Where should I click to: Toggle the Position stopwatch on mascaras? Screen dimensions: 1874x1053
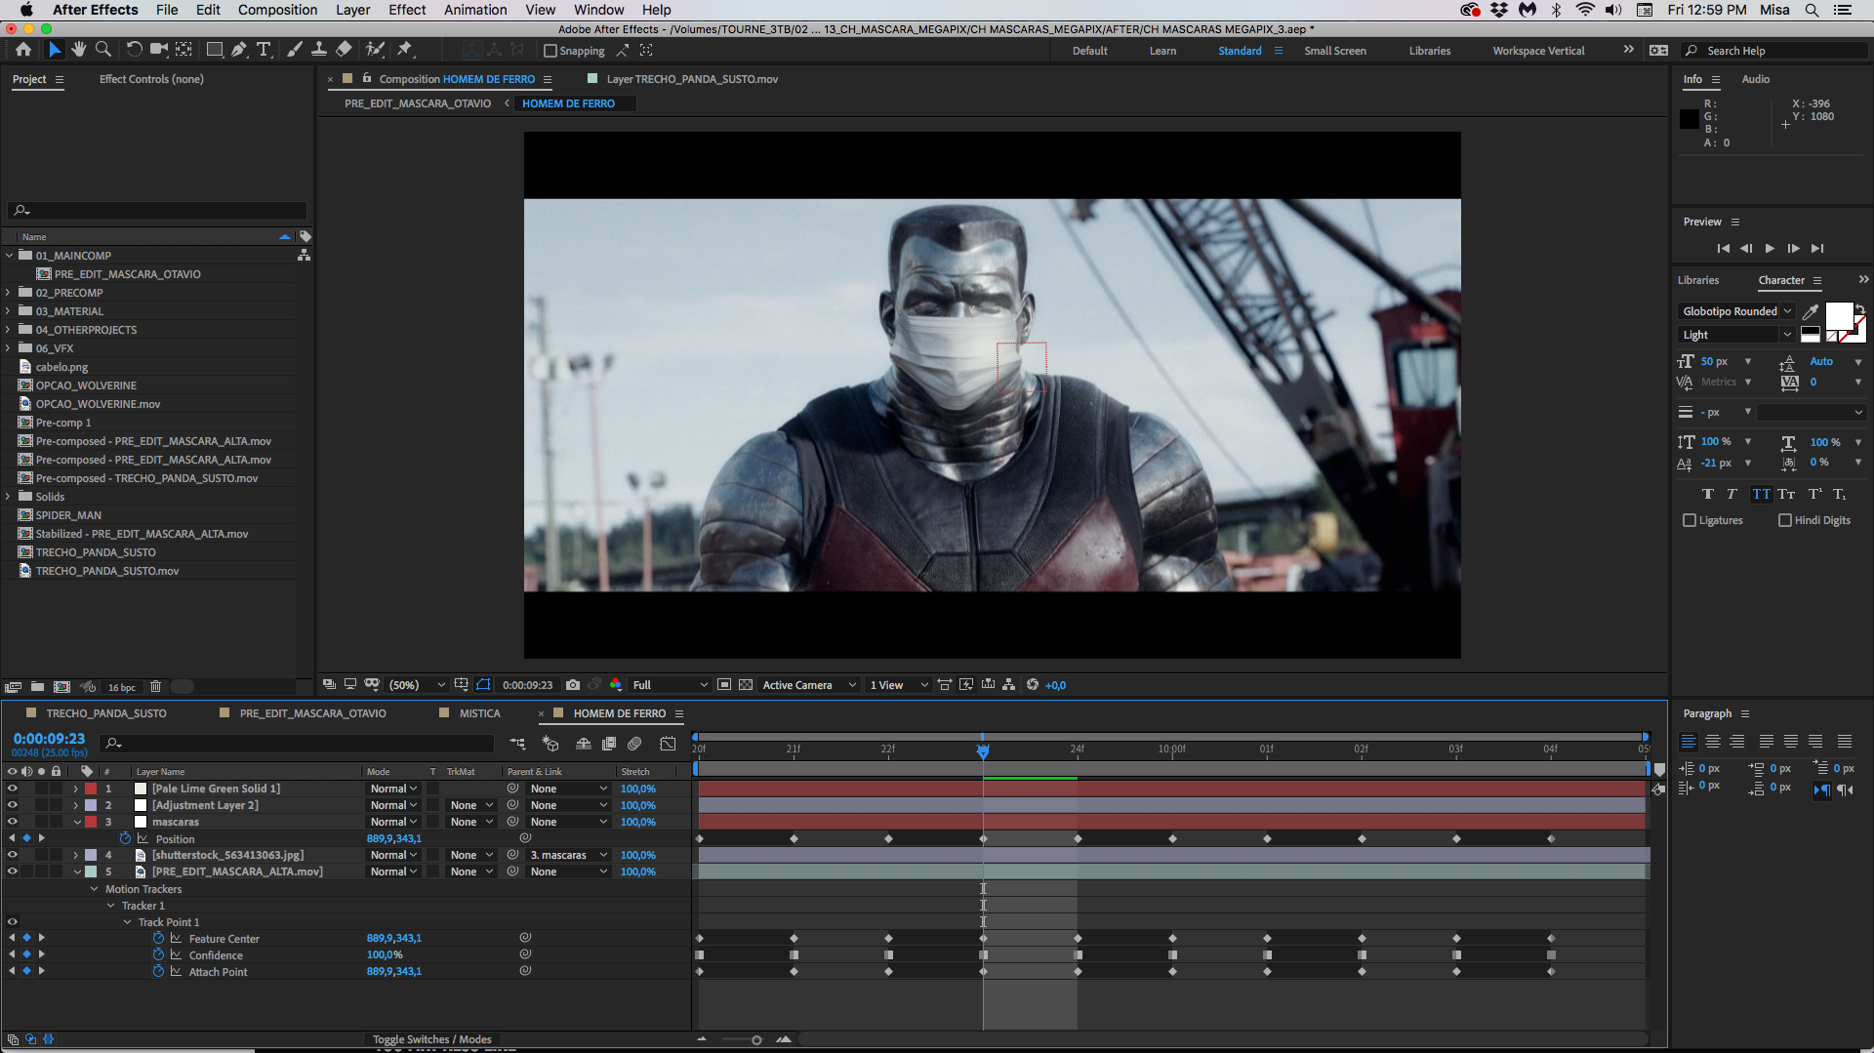tap(125, 838)
